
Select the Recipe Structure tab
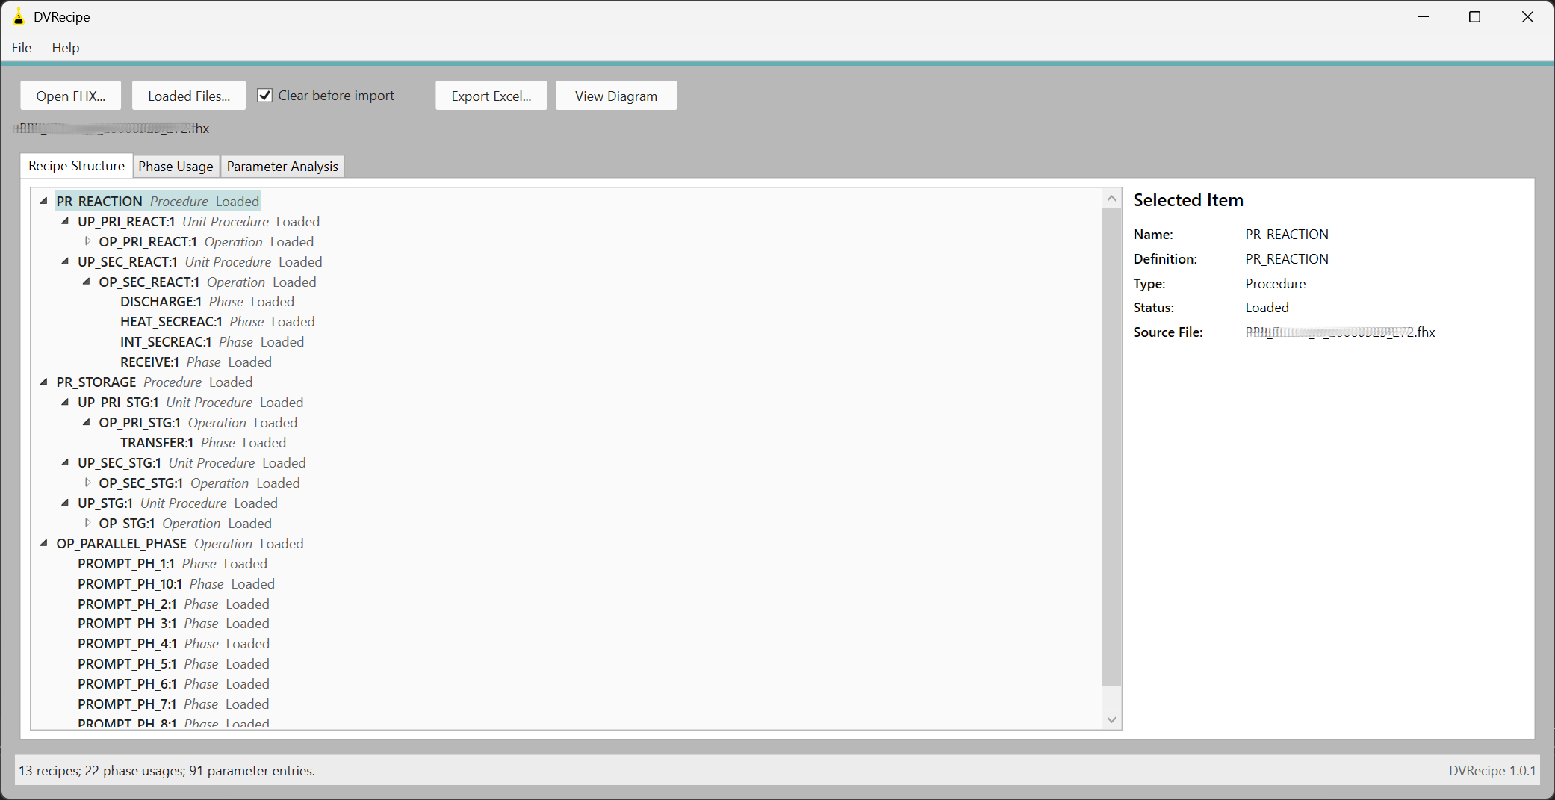pyautogui.click(x=76, y=166)
